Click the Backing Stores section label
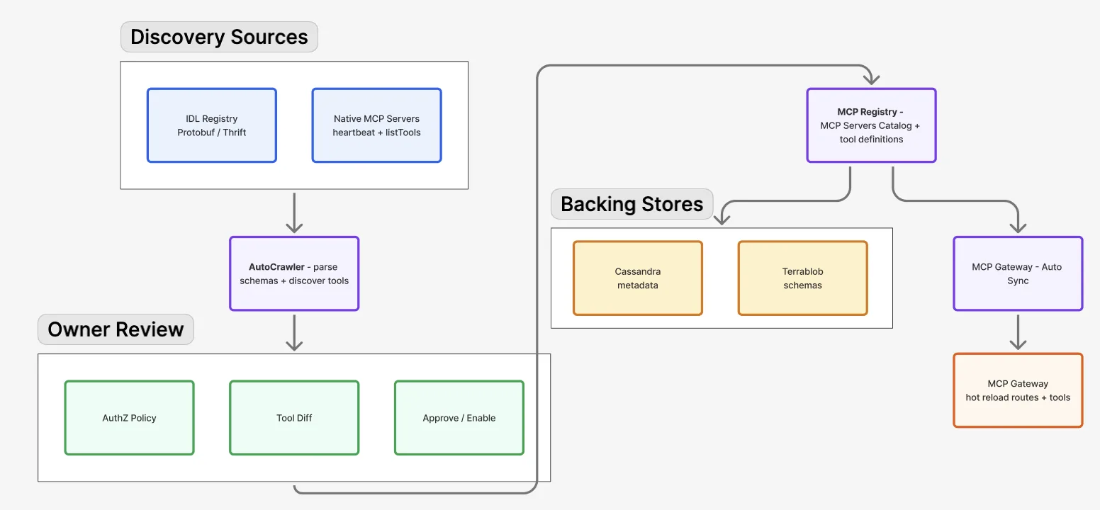Viewport: 1100px width, 510px height. [632, 204]
